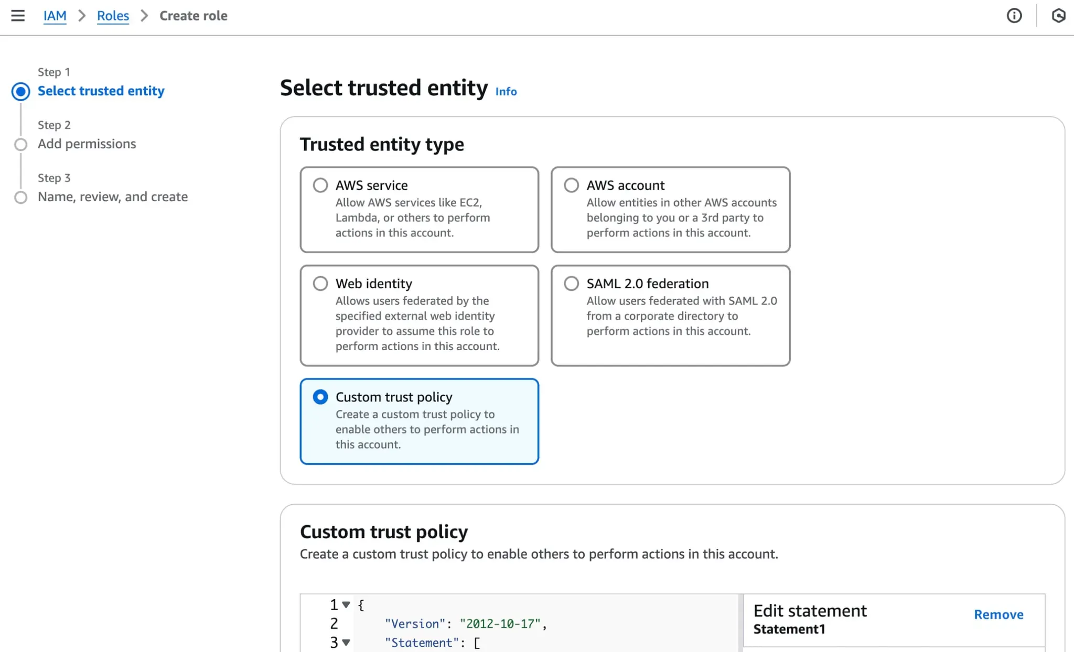Collapse the Statement fold arrow on line 3
The height and width of the screenshot is (652, 1074).
tap(346, 643)
